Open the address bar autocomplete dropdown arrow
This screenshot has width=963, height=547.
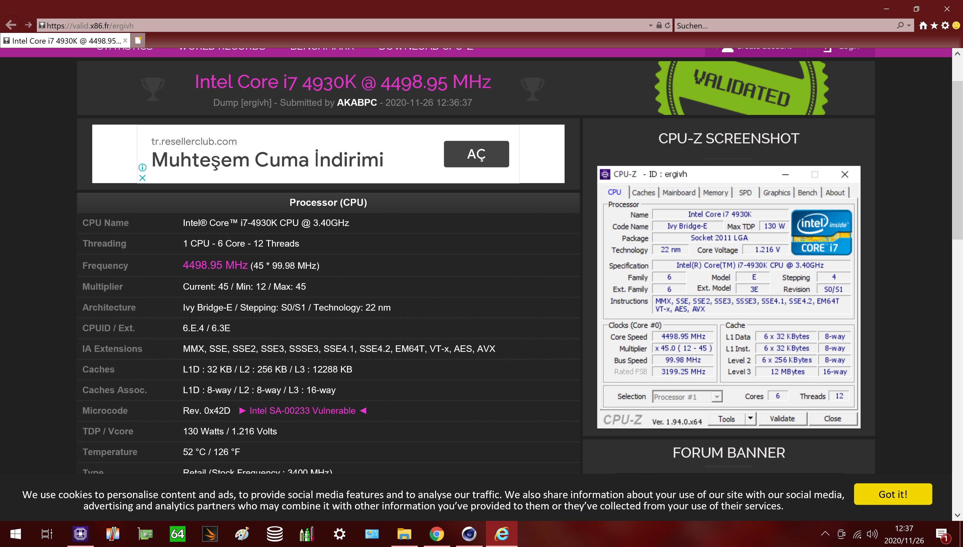[651, 26]
